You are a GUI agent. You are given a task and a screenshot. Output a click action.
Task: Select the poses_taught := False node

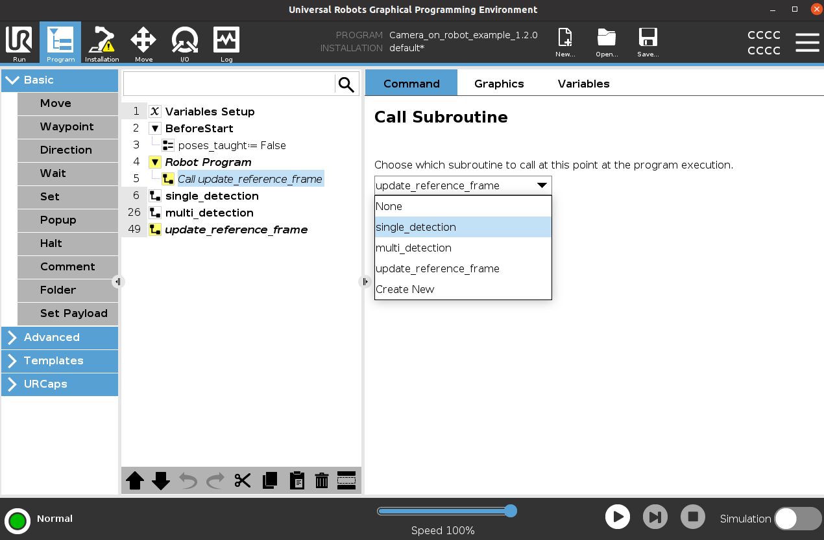[232, 145]
